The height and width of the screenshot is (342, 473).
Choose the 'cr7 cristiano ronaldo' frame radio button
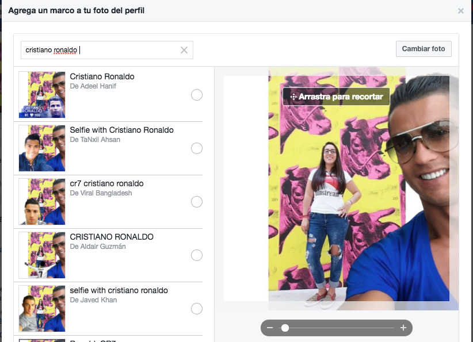(197, 202)
